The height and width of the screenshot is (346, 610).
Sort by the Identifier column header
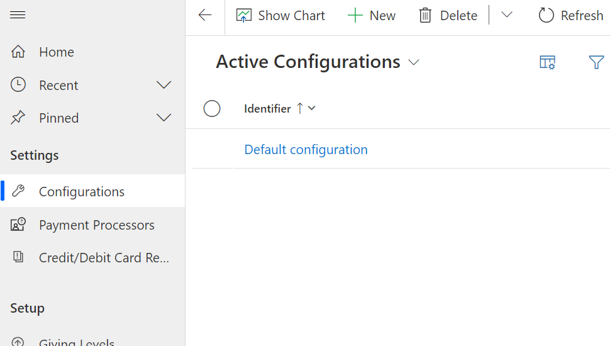tap(267, 109)
